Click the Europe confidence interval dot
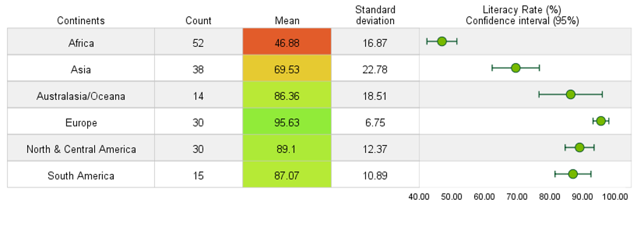The height and width of the screenshot is (246, 641). 601,121
